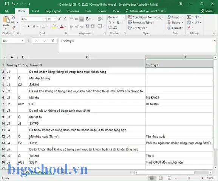This screenshot has width=218, height=181.
Task: Expand the formula bar
Action: (215, 40)
